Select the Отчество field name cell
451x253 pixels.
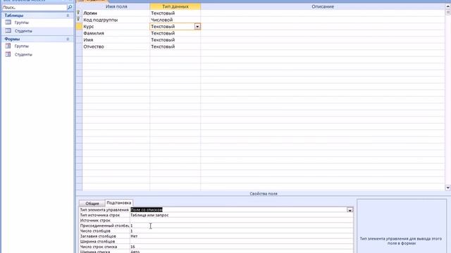(116, 46)
